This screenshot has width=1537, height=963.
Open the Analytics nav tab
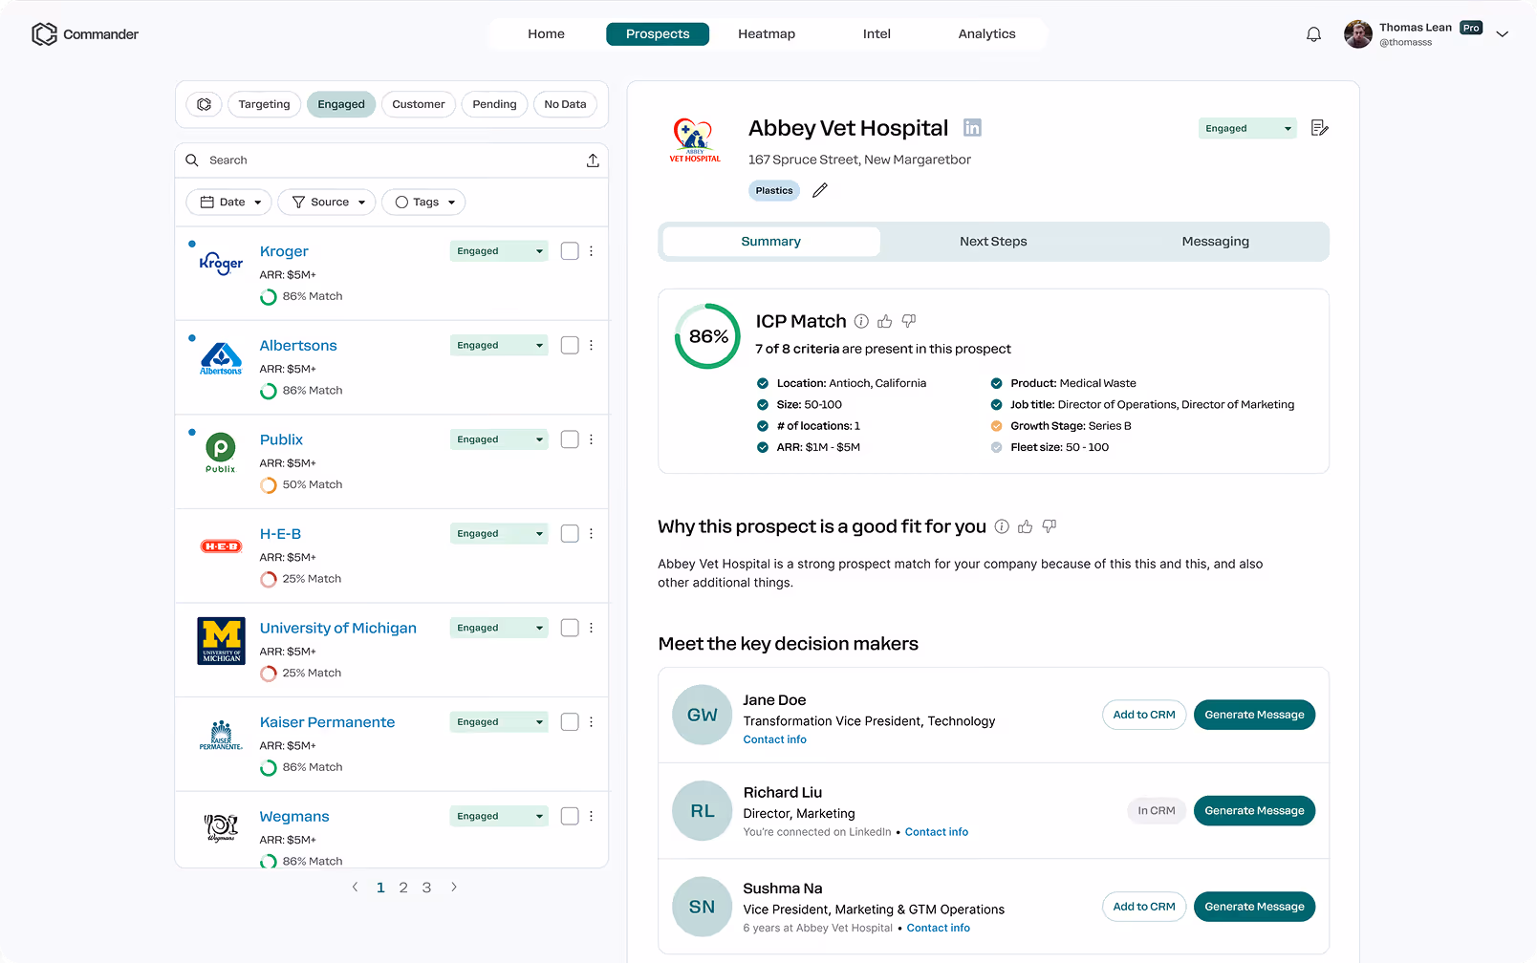click(986, 34)
